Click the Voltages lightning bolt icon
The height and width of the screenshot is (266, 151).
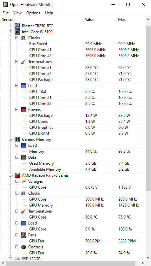(24, 181)
